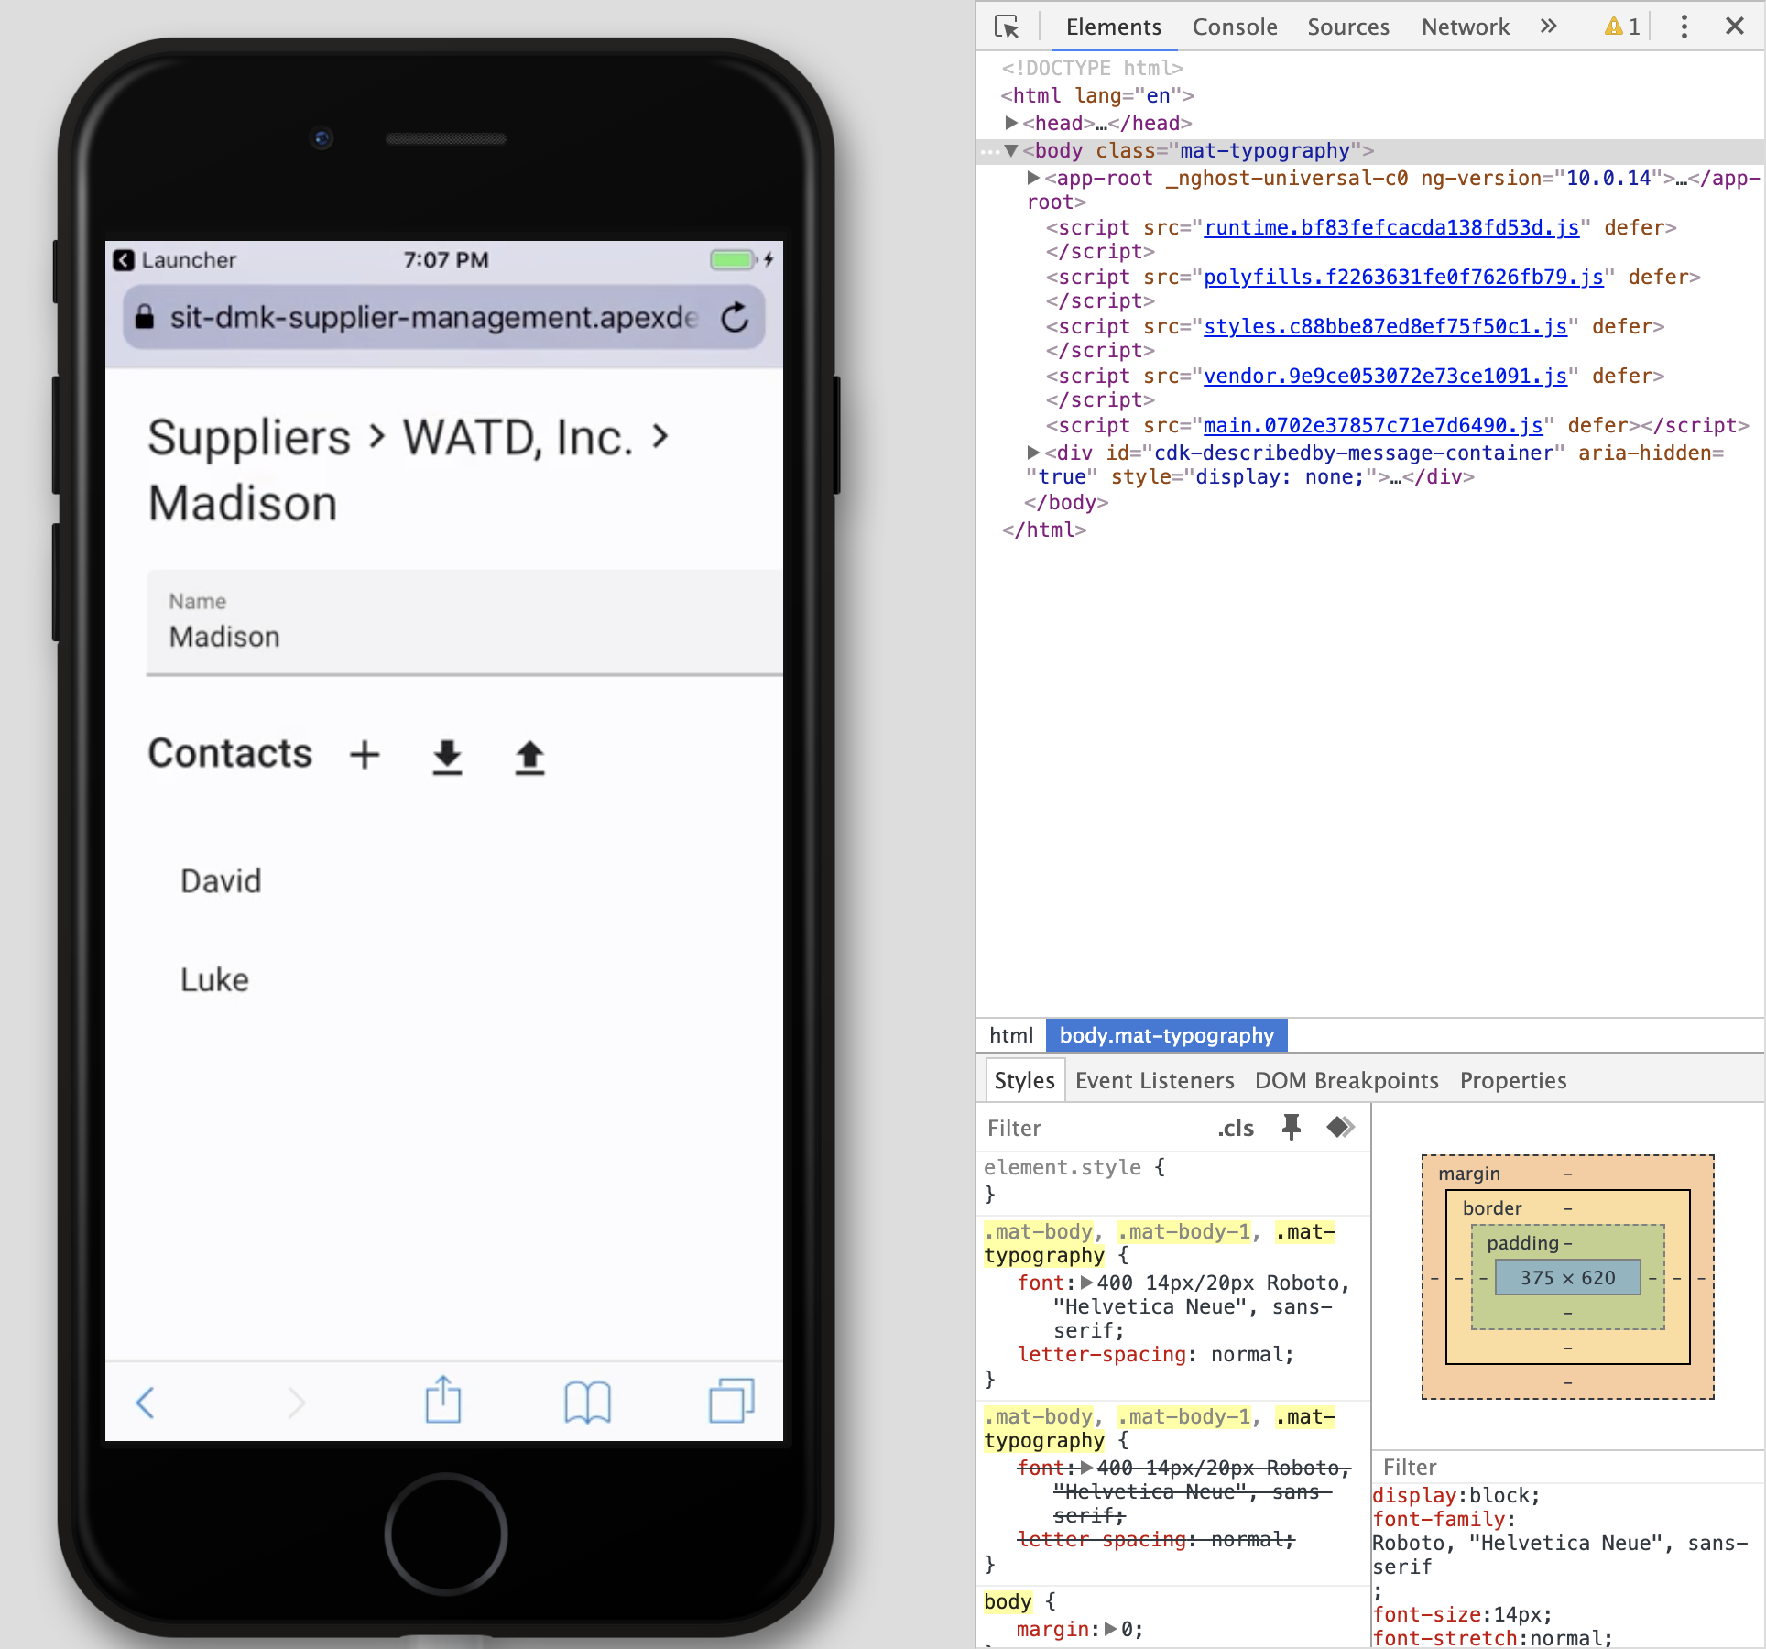Image resolution: width=1766 pixels, height=1649 pixels.
Task: Close the DevTools panel
Action: (1734, 27)
